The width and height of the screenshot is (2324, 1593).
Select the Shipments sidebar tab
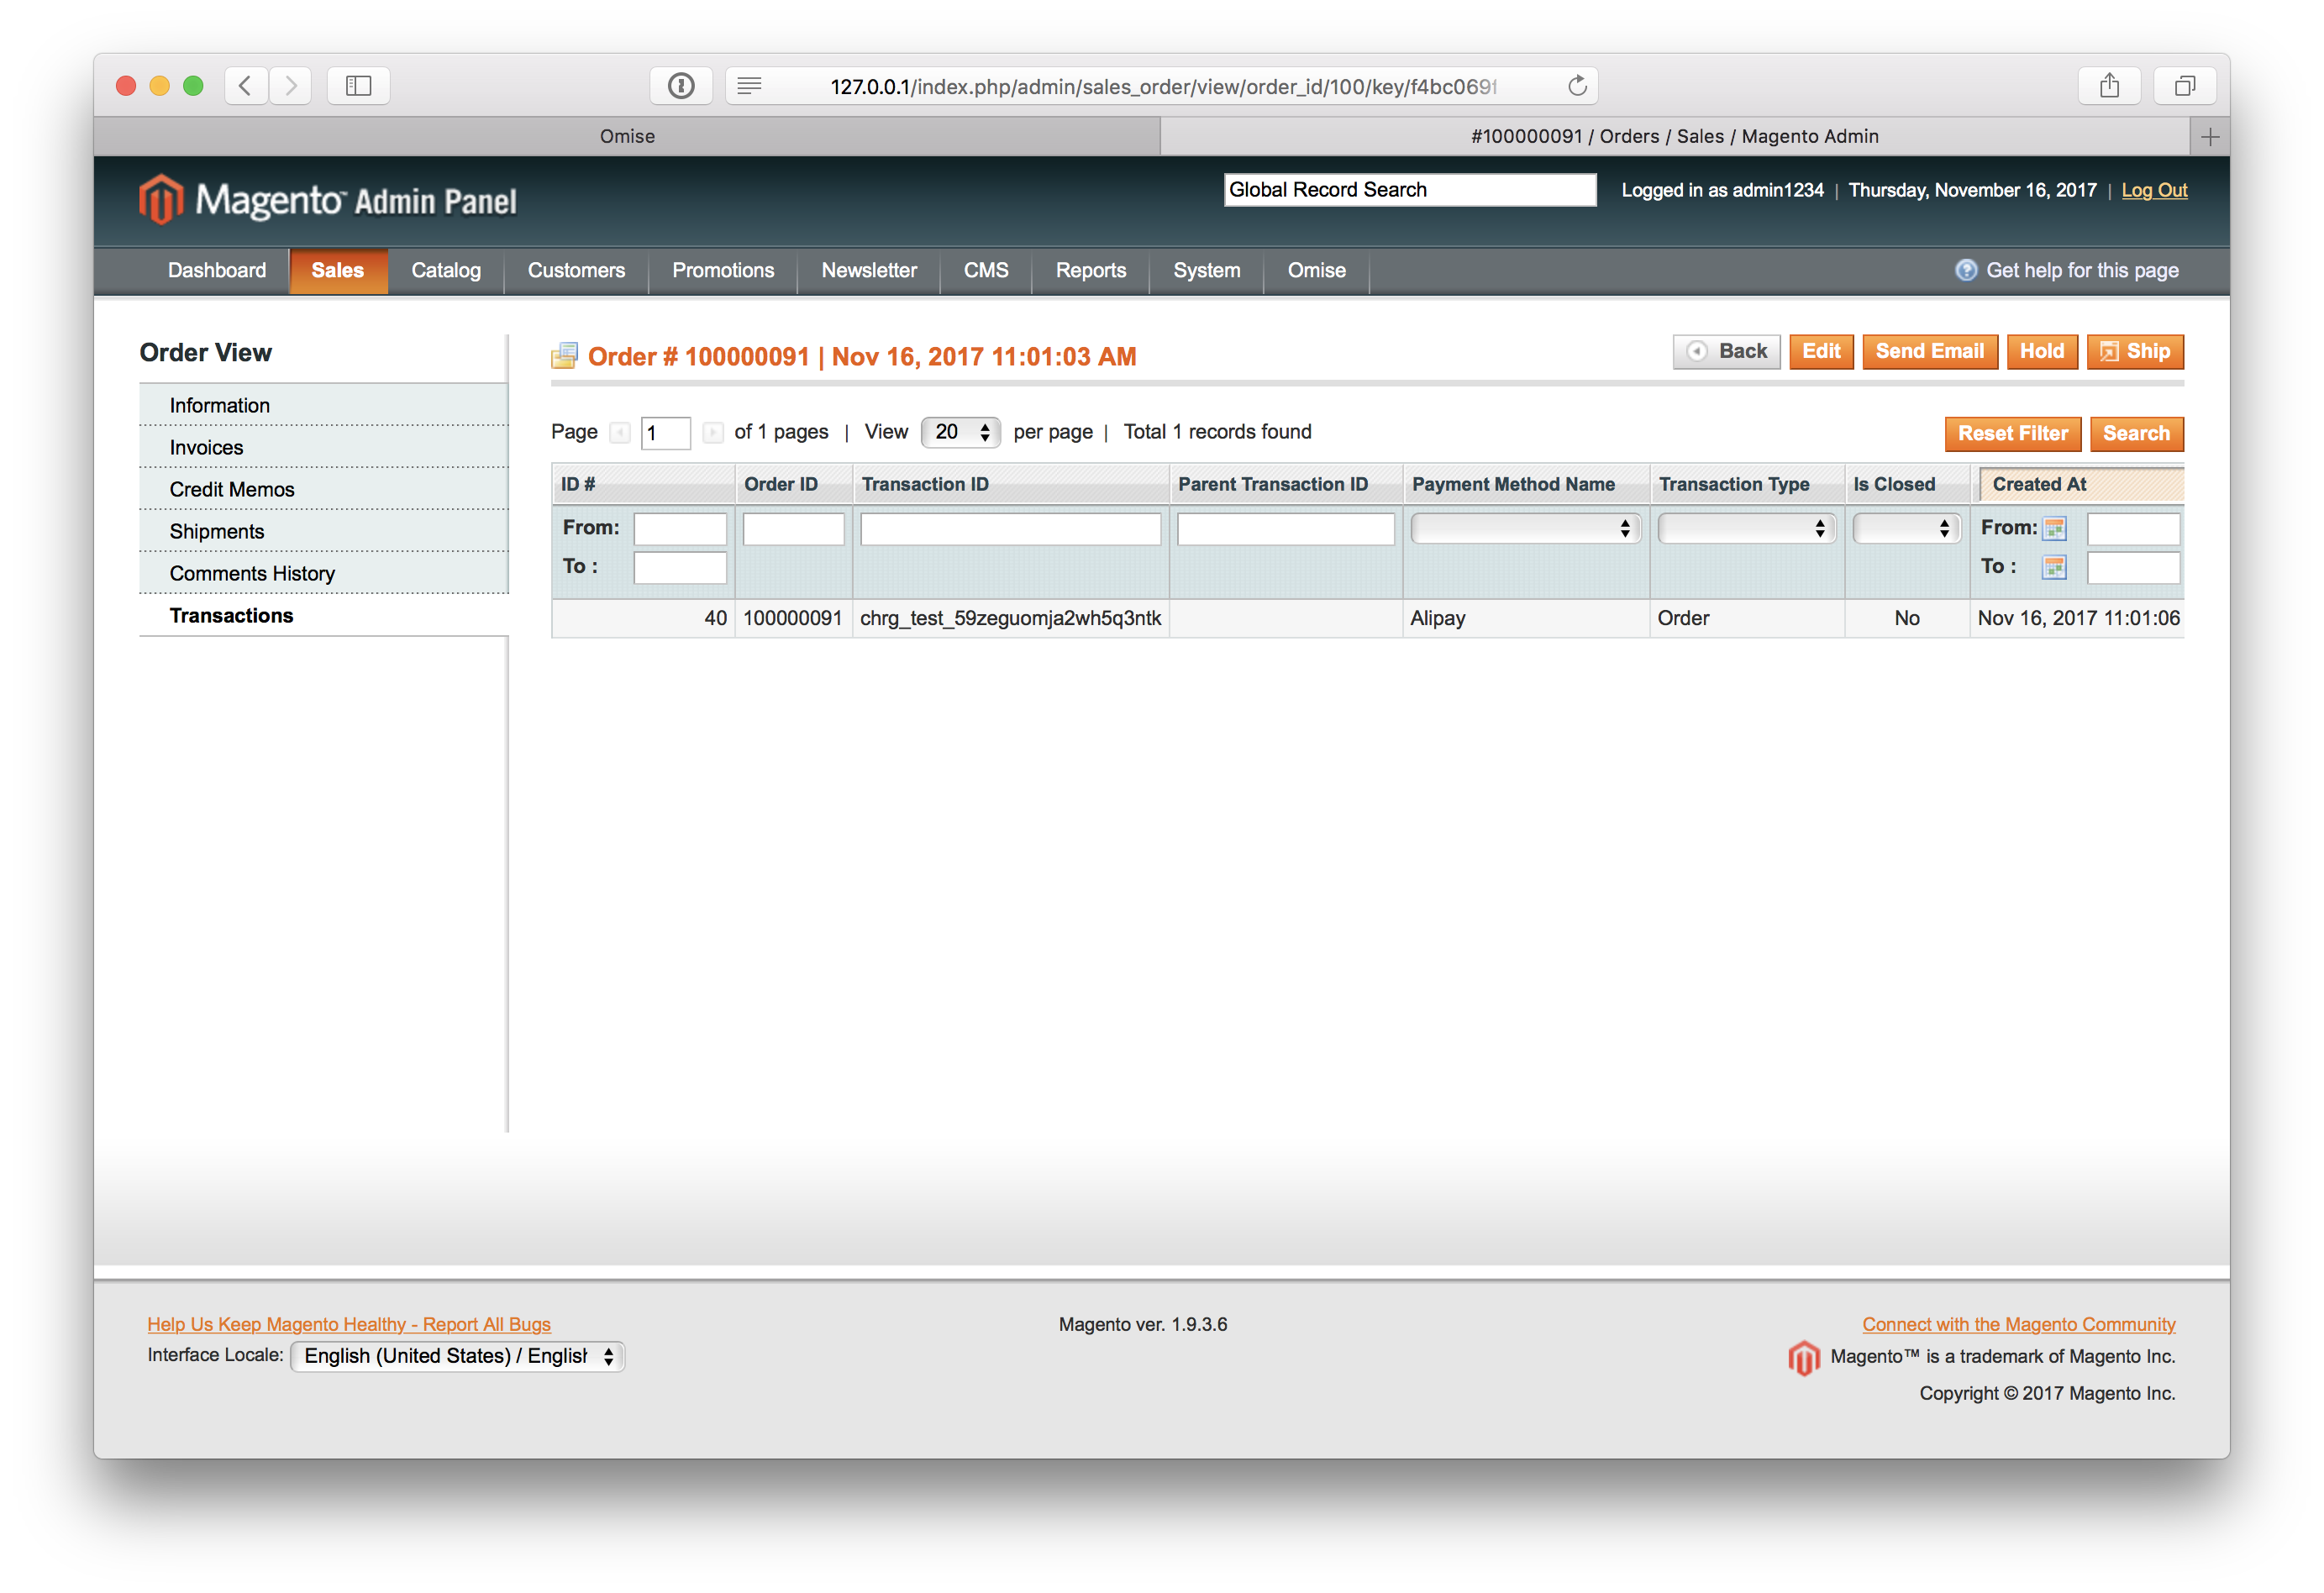(324, 531)
